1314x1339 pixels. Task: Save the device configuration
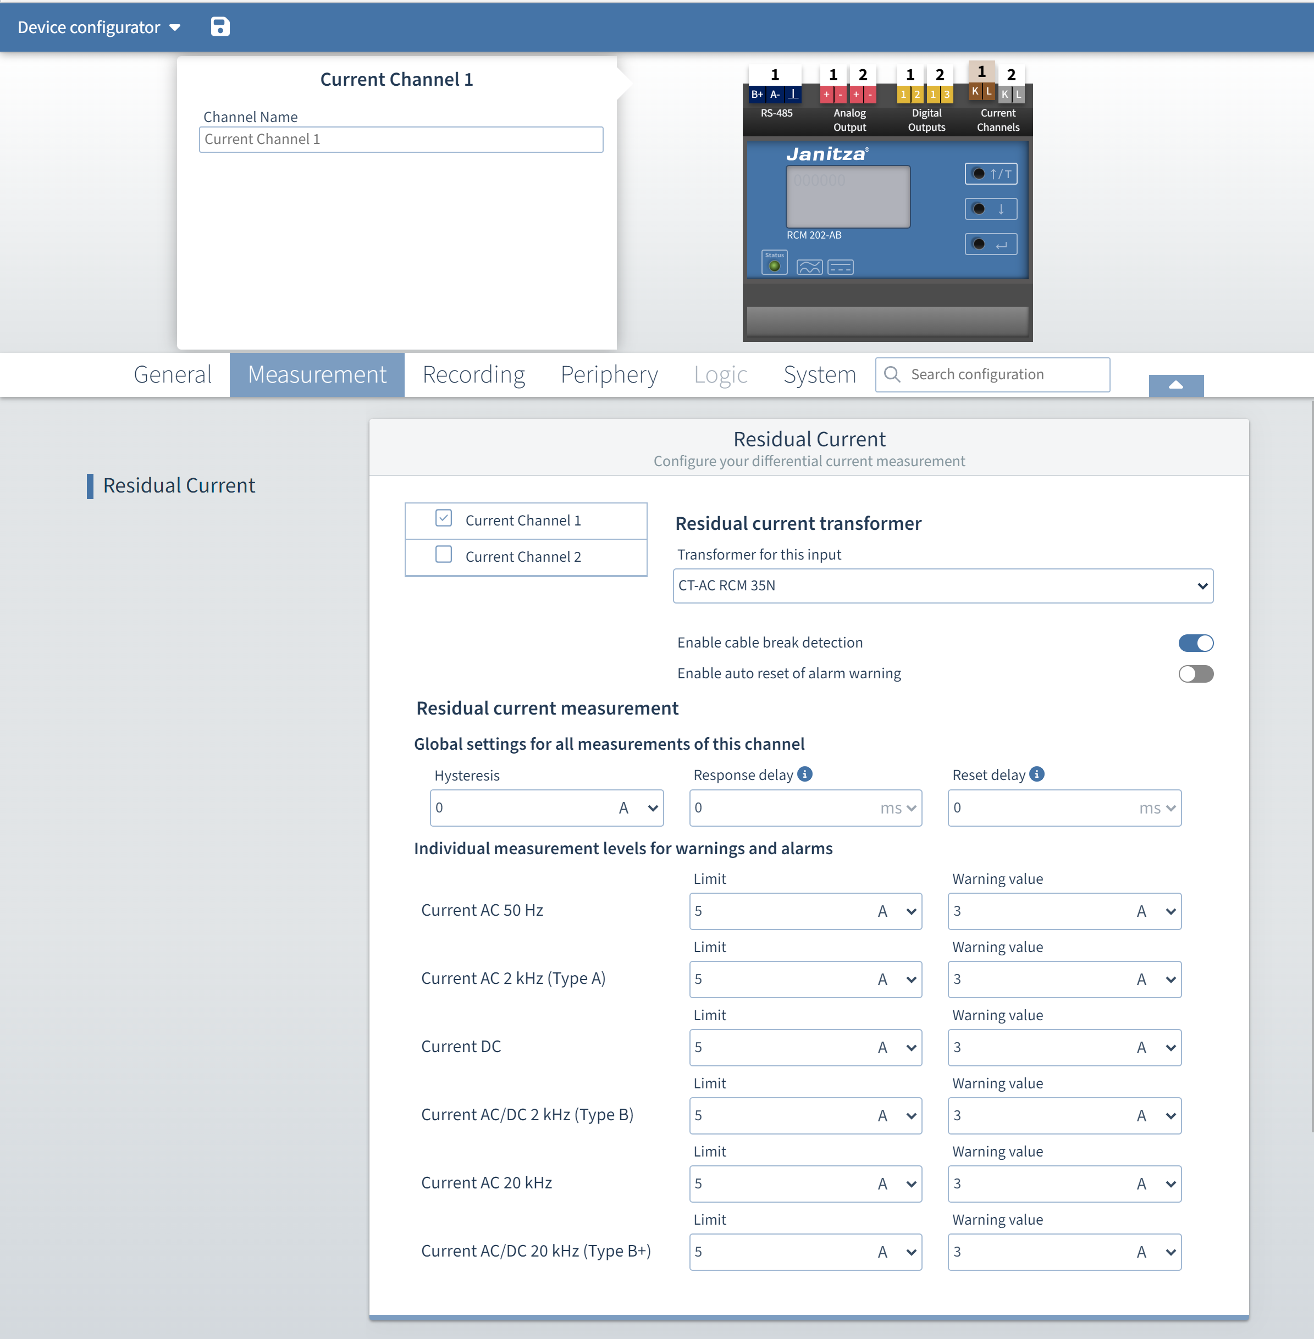point(219,27)
